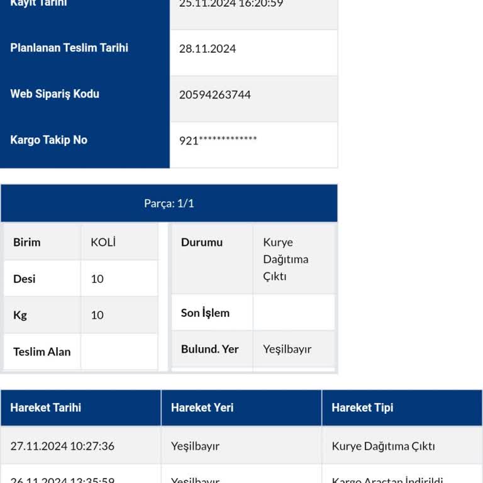Viewport: 483px width, 483px height.
Task: Click the Planlanan Teslim Tarihi label
Action: (x=69, y=48)
